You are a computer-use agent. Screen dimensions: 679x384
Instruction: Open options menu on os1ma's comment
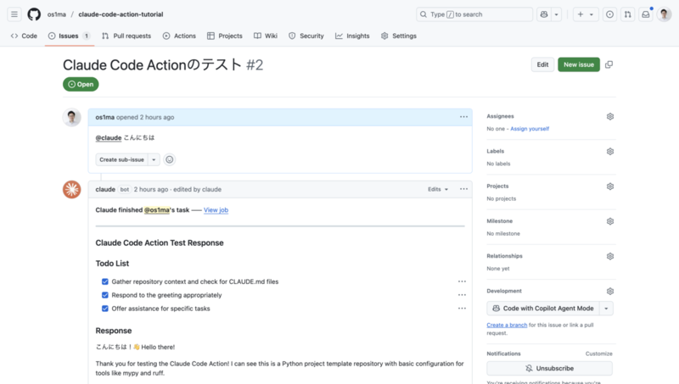pyautogui.click(x=463, y=117)
